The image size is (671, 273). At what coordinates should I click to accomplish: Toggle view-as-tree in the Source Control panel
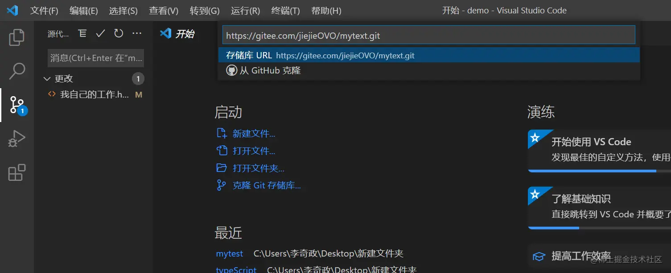[82, 33]
